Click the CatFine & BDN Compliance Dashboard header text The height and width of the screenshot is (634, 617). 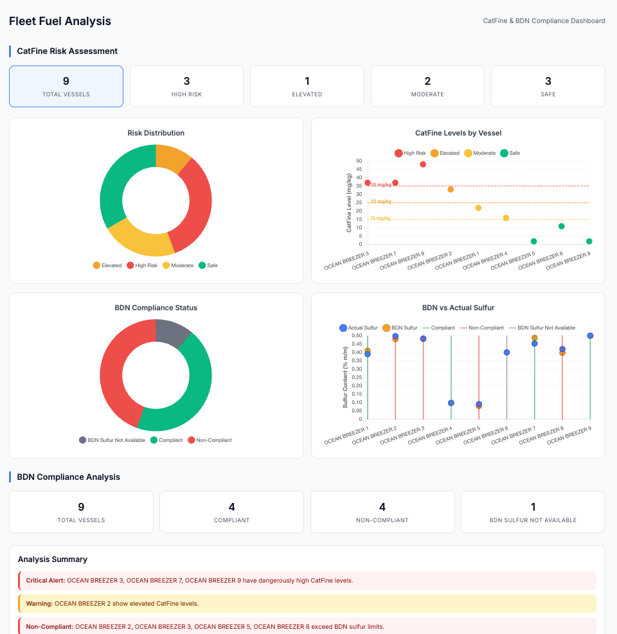(544, 21)
